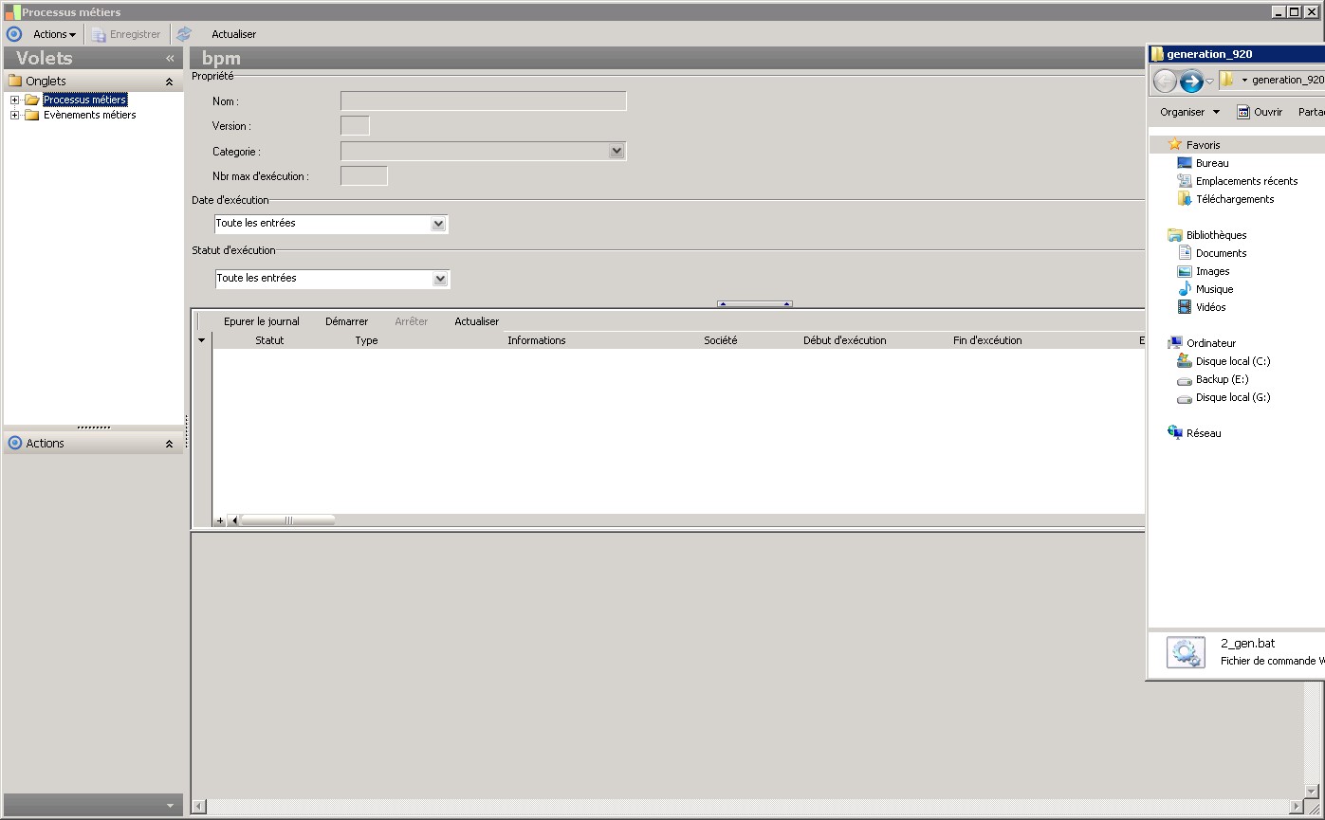This screenshot has height=820, width=1325.
Task: Open Disque local (G:) in Explorer
Action: coord(1233,397)
